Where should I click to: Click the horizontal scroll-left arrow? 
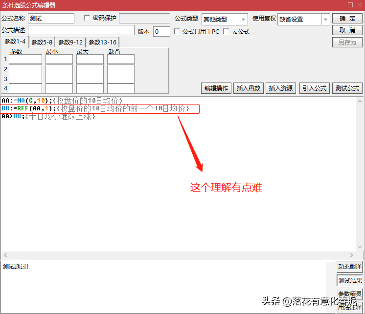[x=5, y=255]
